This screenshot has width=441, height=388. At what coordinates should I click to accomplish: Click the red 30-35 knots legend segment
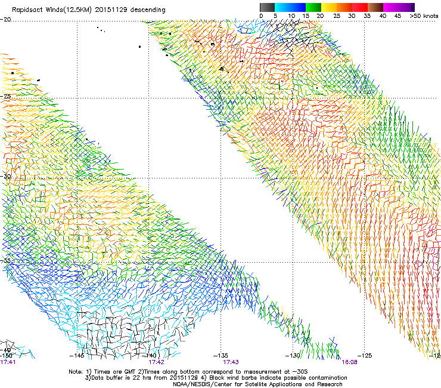click(x=360, y=7)
